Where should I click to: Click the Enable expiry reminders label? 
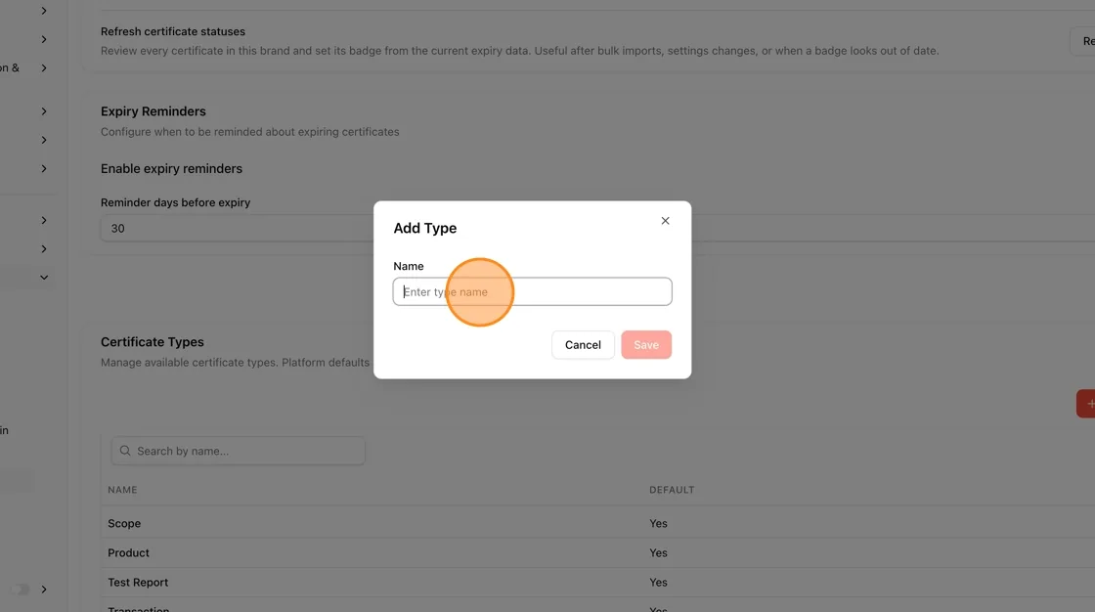point(171,168)
